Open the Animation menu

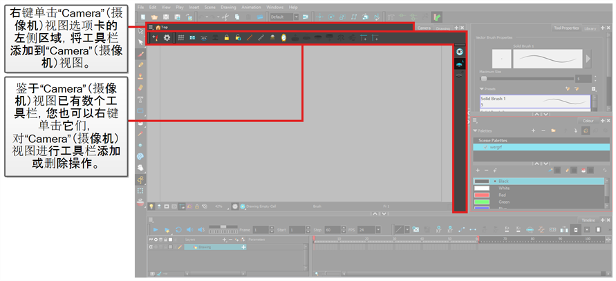pos(251,6)
